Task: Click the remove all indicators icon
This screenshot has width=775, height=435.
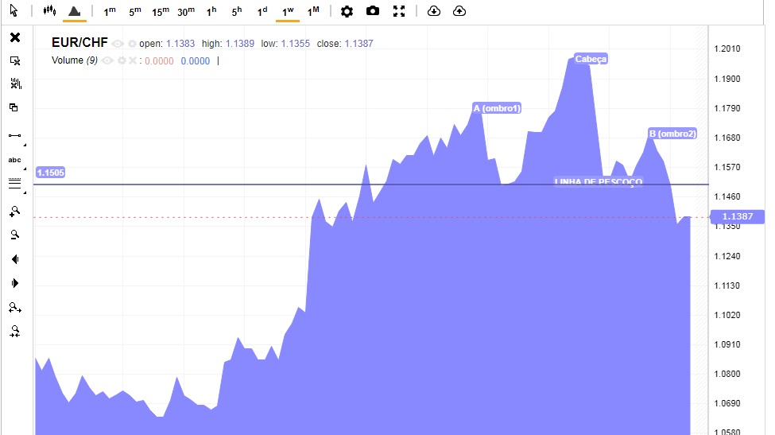Action: coord(15,84)
